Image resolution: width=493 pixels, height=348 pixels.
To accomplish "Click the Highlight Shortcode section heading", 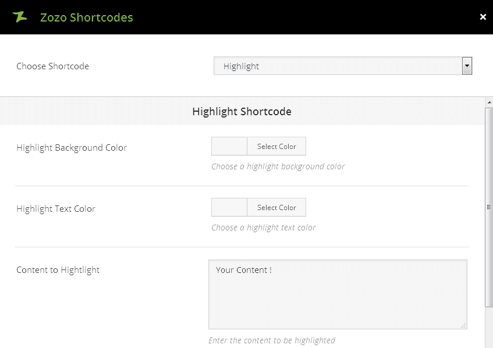I will [x=242, y=111].
